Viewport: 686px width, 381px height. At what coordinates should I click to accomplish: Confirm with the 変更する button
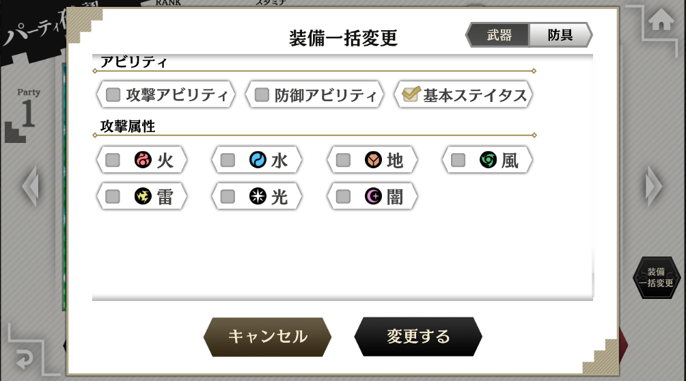click(x=417, y=337)
